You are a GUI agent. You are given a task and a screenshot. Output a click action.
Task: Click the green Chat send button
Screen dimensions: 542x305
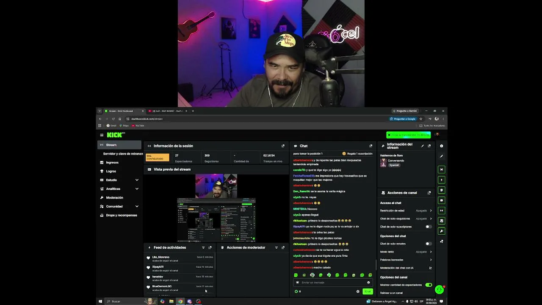tap(368, 291)
